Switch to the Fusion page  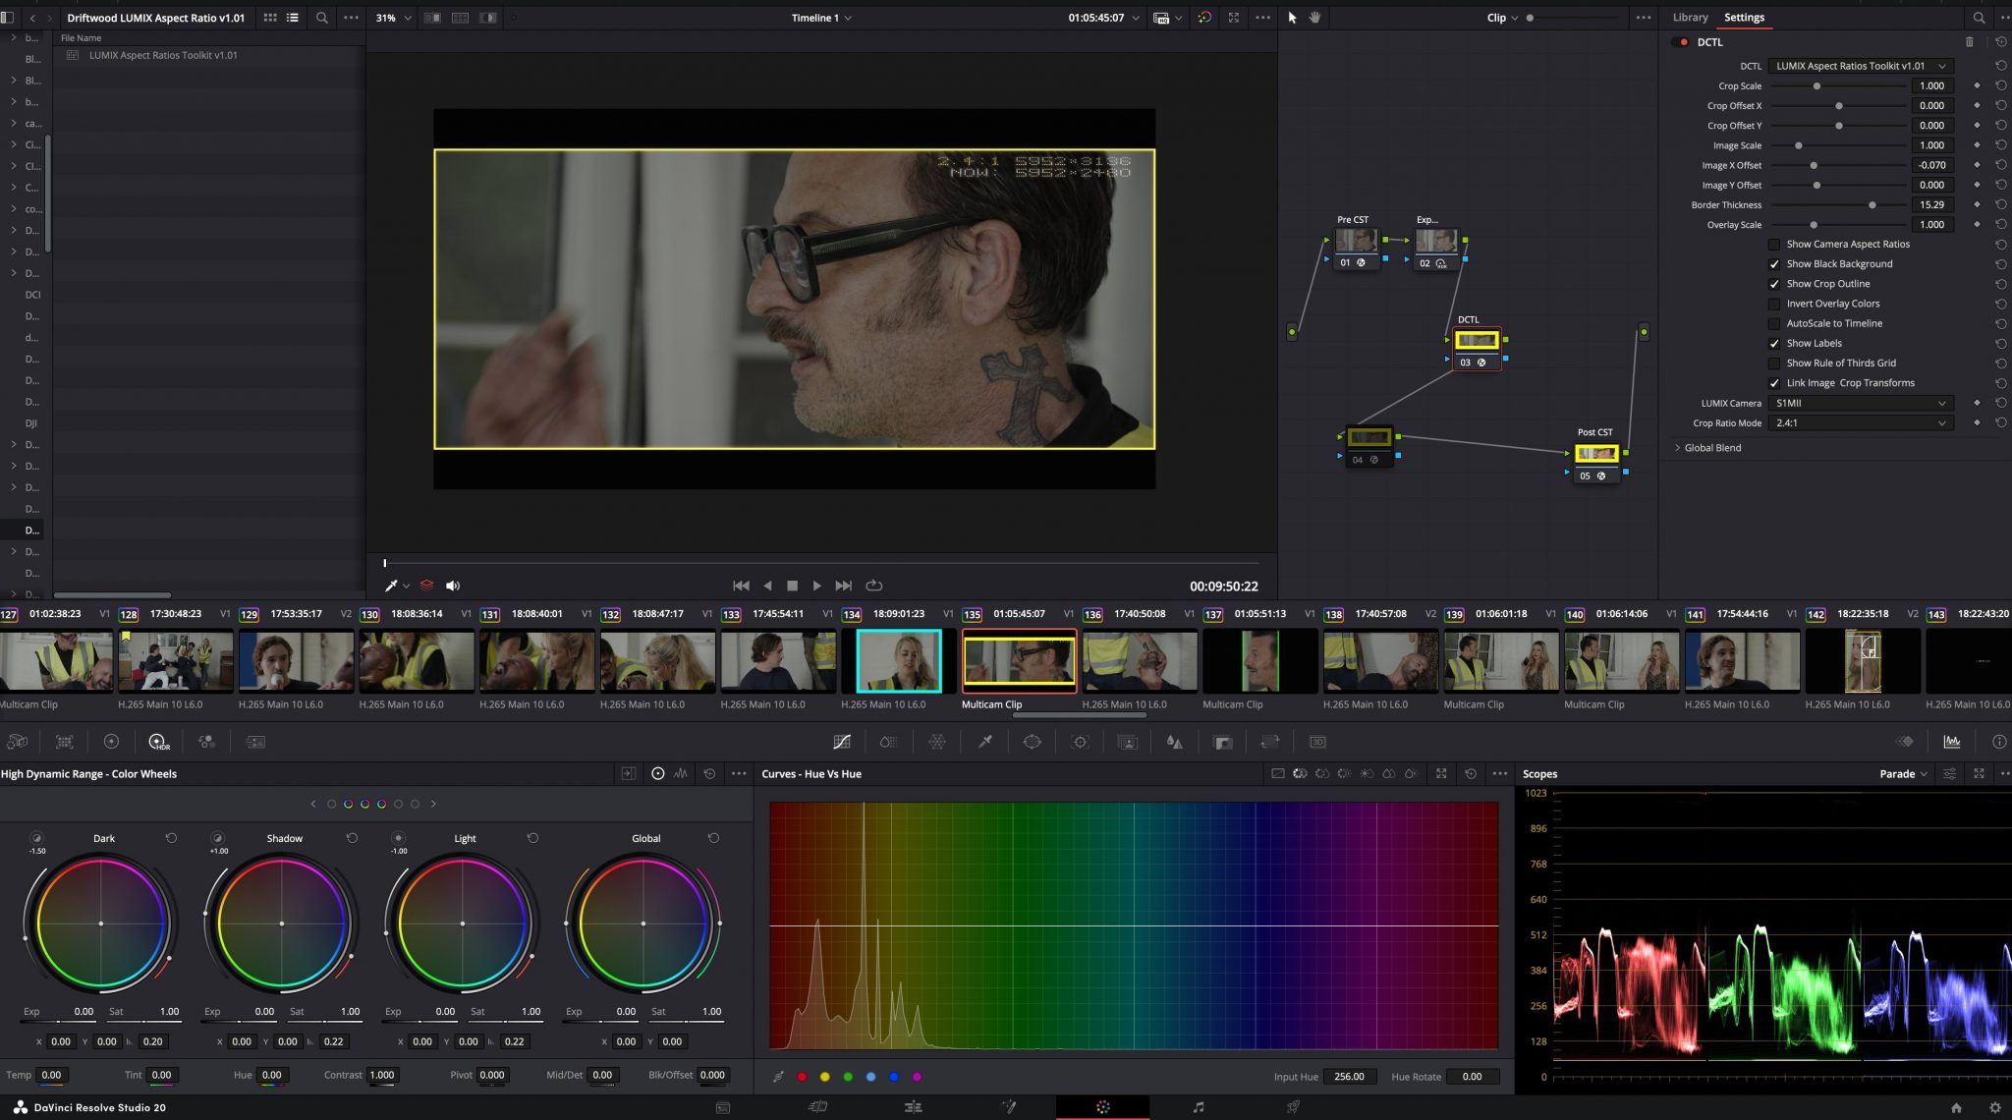[1008, 1107]
